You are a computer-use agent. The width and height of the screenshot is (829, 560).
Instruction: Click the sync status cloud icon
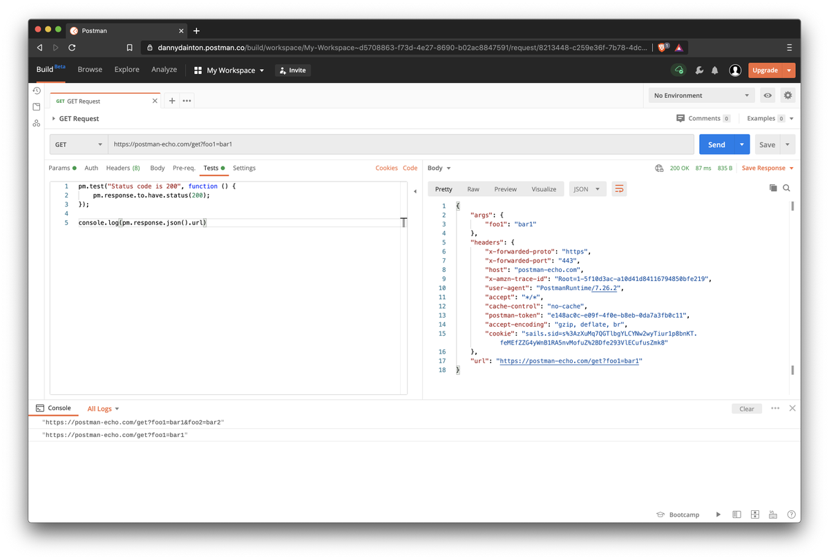pyautogui.click(x=679, y=70)
